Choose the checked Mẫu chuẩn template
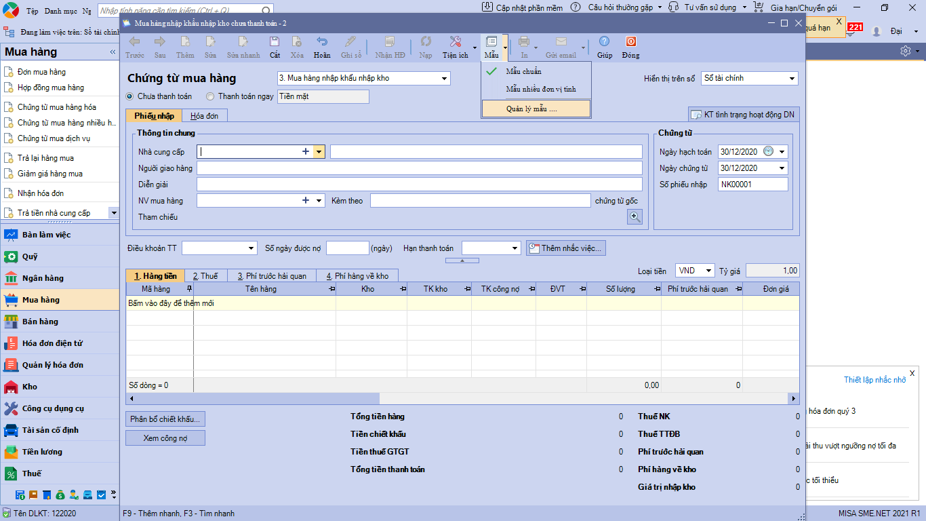 coord(536,71)
